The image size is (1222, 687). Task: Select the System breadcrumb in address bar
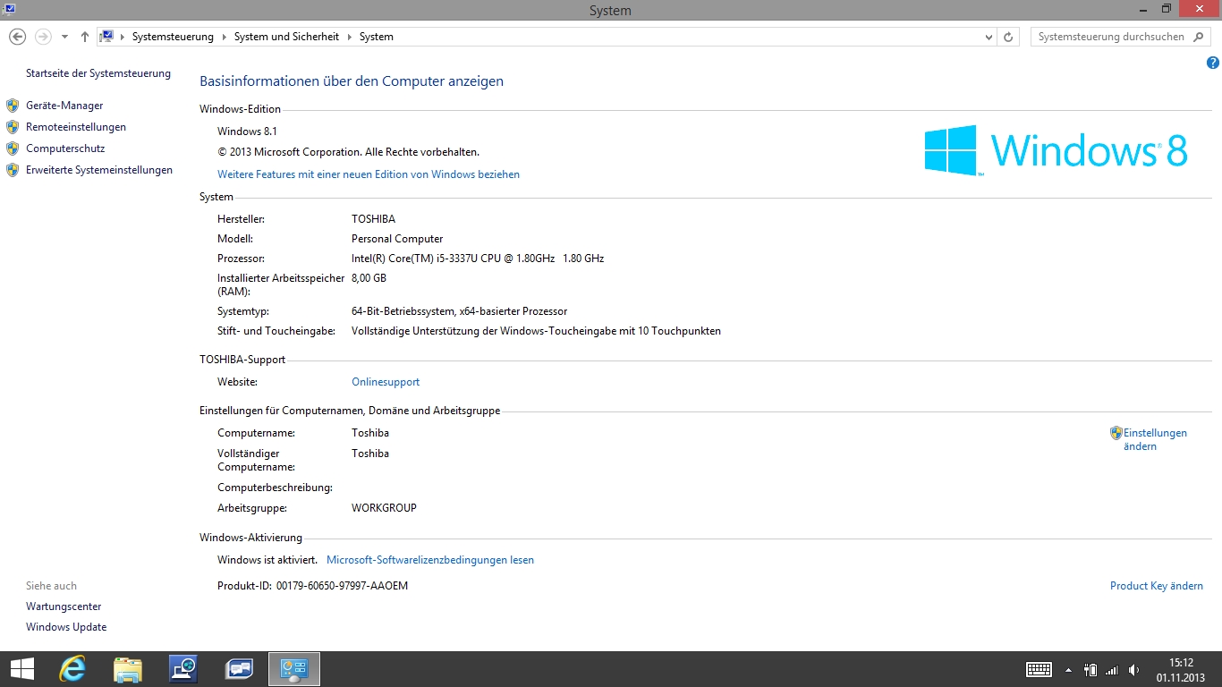[376, 37]
